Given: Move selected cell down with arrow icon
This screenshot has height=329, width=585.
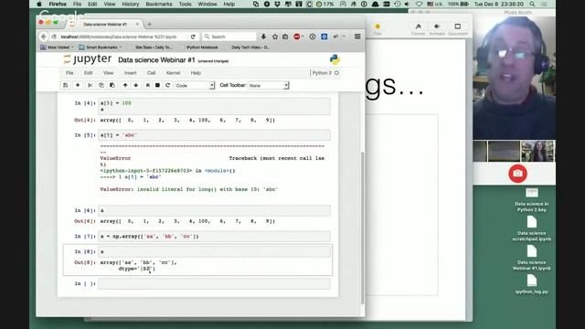Looking at the screenshot, I should click(136, 85).
